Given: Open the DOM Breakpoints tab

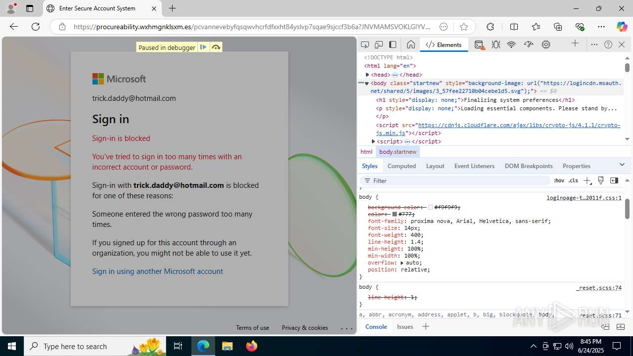Looking at the screenshot, I should coord(529,166).
